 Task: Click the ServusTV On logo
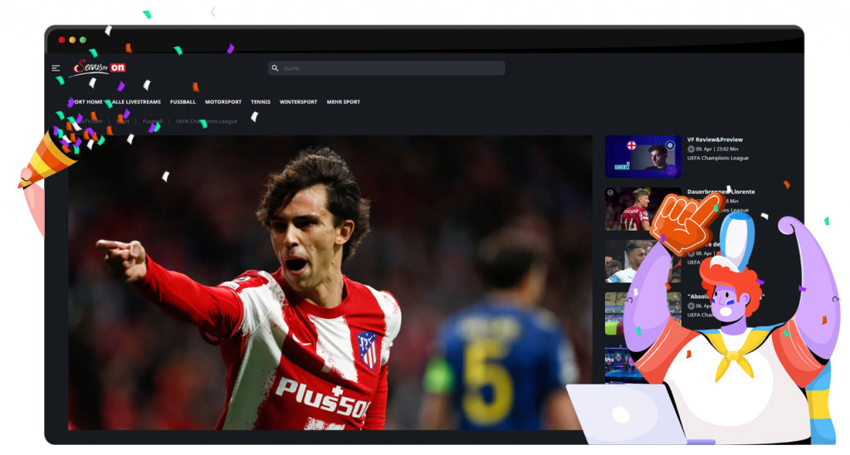click(100, 68)
